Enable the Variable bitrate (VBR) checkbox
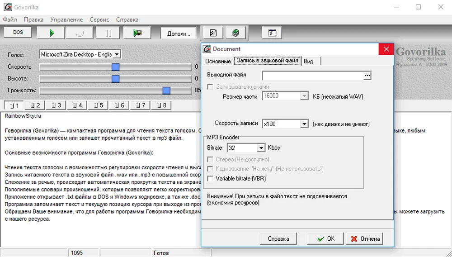452x257 pixels. (x=210, y=179)
